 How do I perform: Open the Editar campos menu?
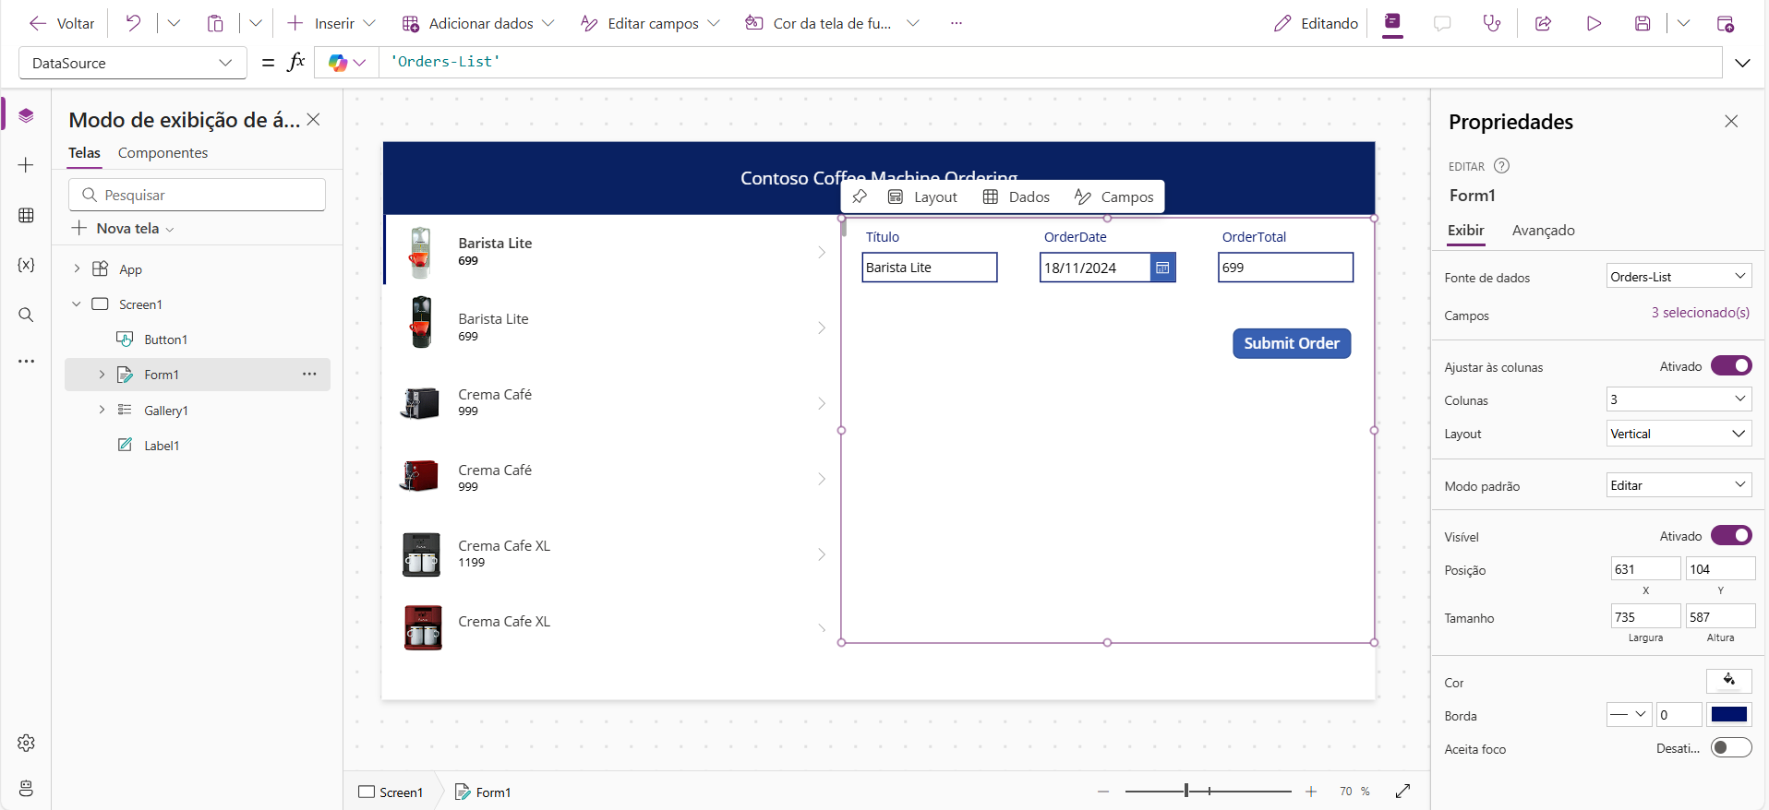point(650,23)
